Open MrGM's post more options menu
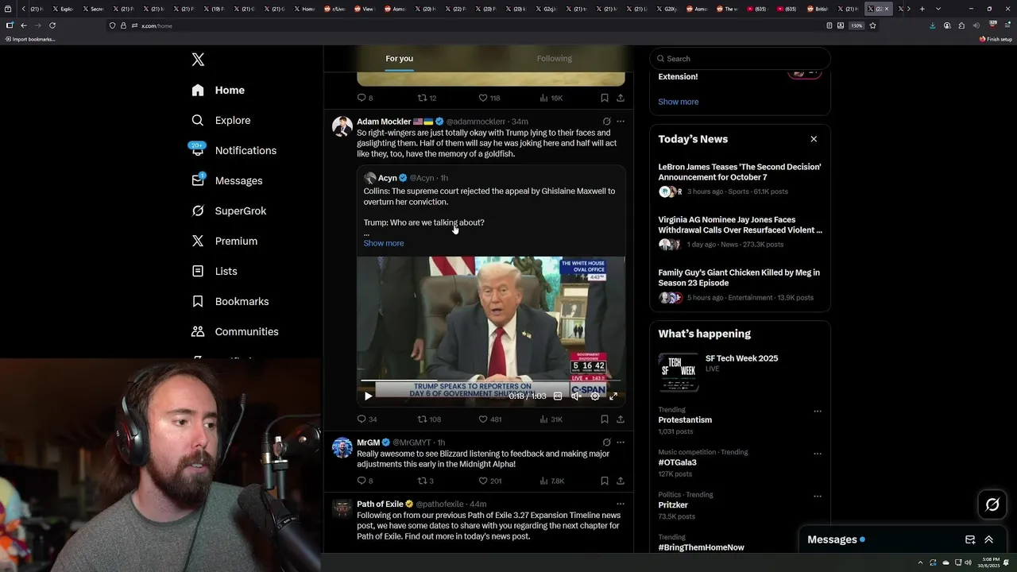Viewport: 1017px width, 572px height. (x=621, y=443)
